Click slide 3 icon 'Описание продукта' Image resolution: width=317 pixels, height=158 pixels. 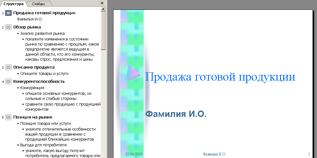[9, 67]
